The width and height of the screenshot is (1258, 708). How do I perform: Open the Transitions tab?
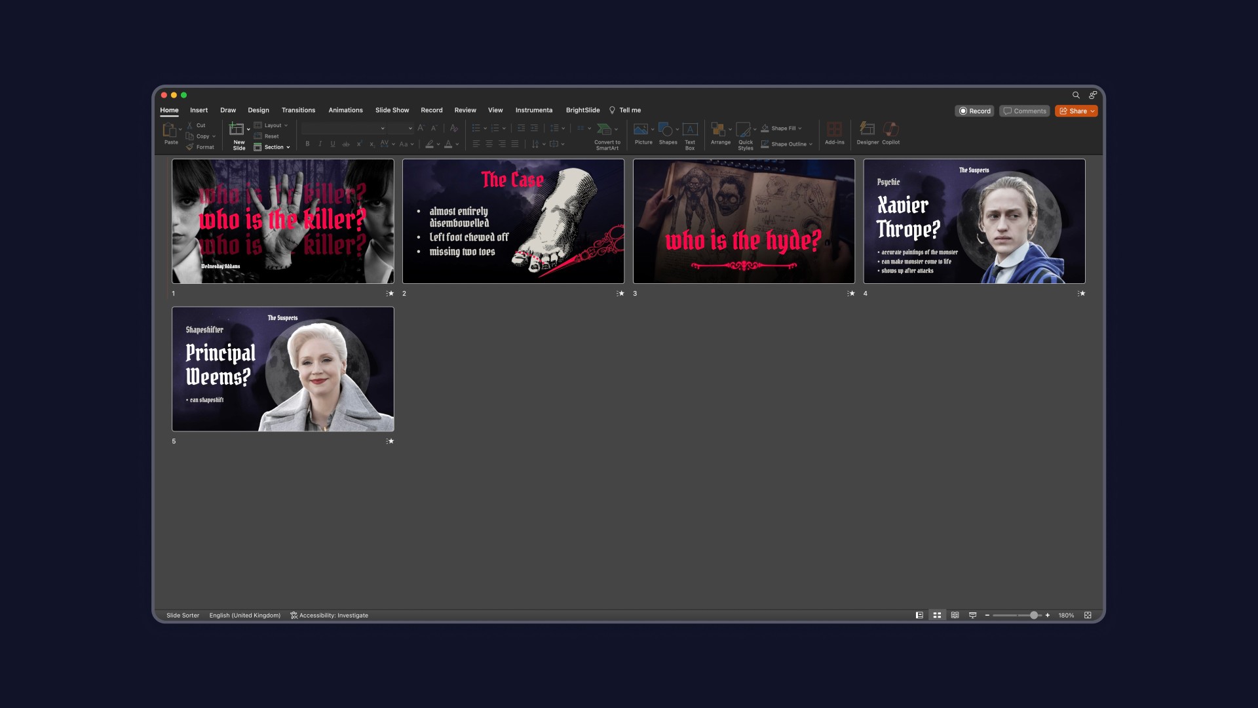(298, 110)
